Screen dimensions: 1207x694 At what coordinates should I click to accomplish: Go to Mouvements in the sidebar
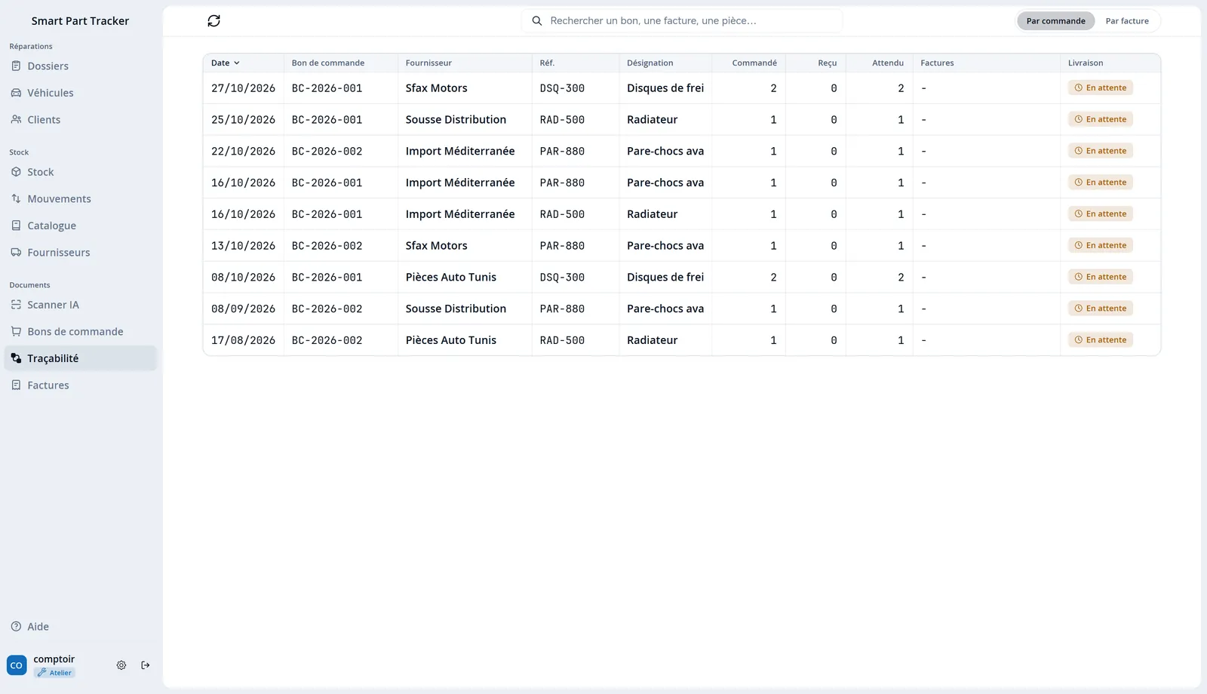81,199
